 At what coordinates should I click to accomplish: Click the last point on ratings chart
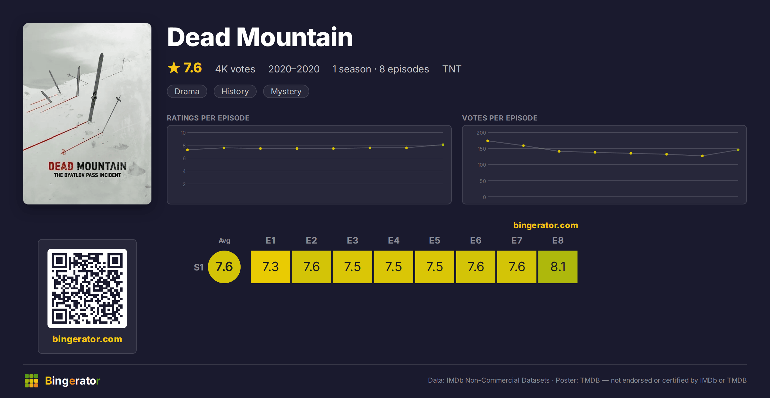pos(443,145)
